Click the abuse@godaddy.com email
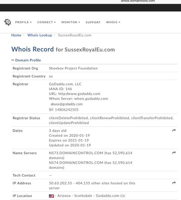The image size is (181, 200). (66, 104)
